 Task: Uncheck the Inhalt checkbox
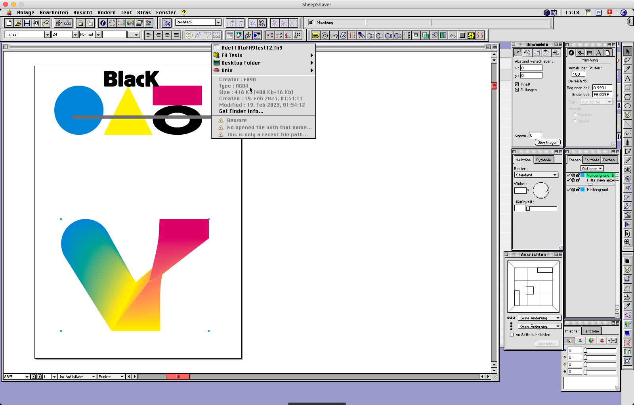[x=517, y=84]
